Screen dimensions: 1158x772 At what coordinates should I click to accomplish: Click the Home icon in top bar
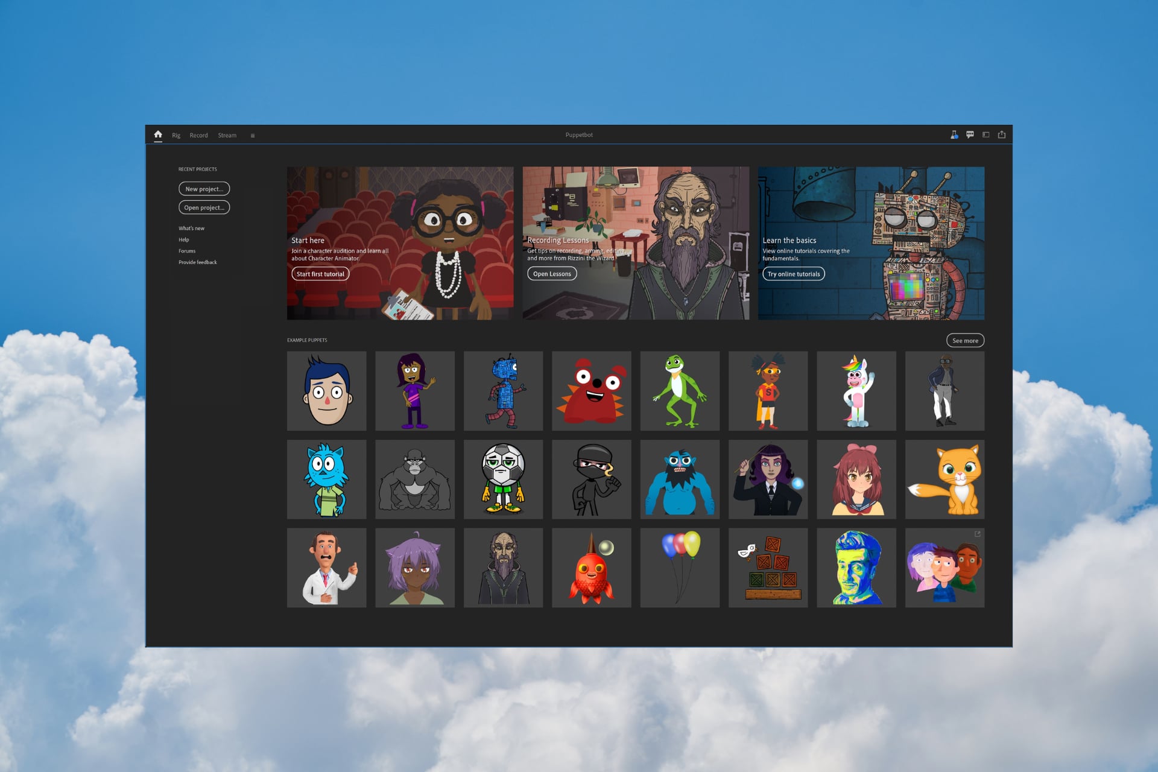click(158, 134)
